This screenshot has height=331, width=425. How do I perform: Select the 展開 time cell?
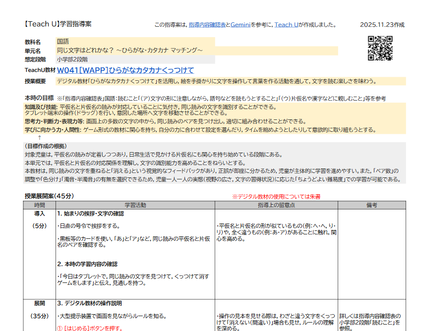coord(39,303)
